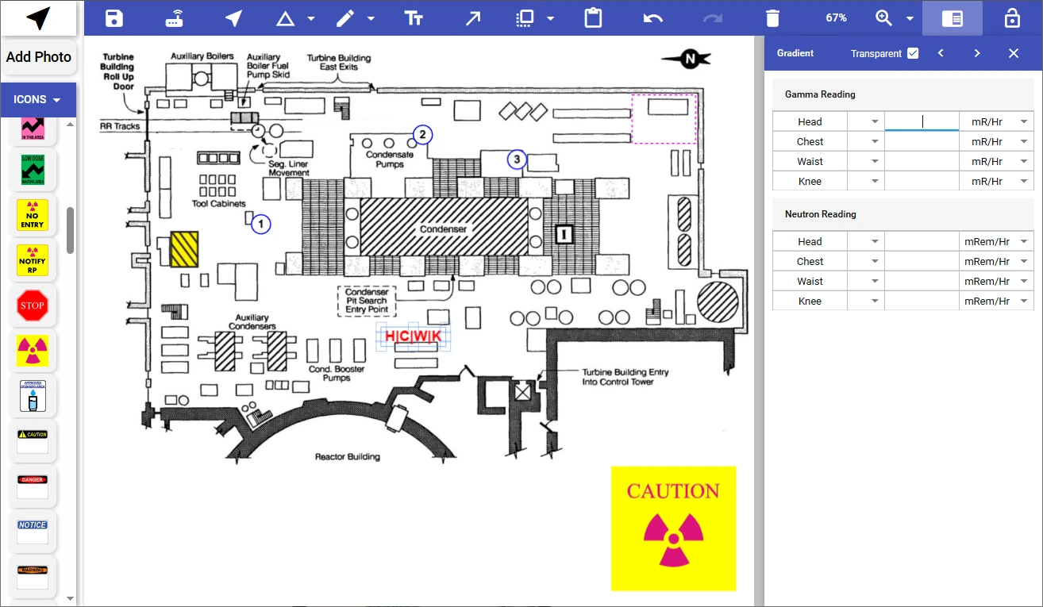Go to the next item with right chevron
The width and height of the screenshot is (1043, 607).
[977, 53]
